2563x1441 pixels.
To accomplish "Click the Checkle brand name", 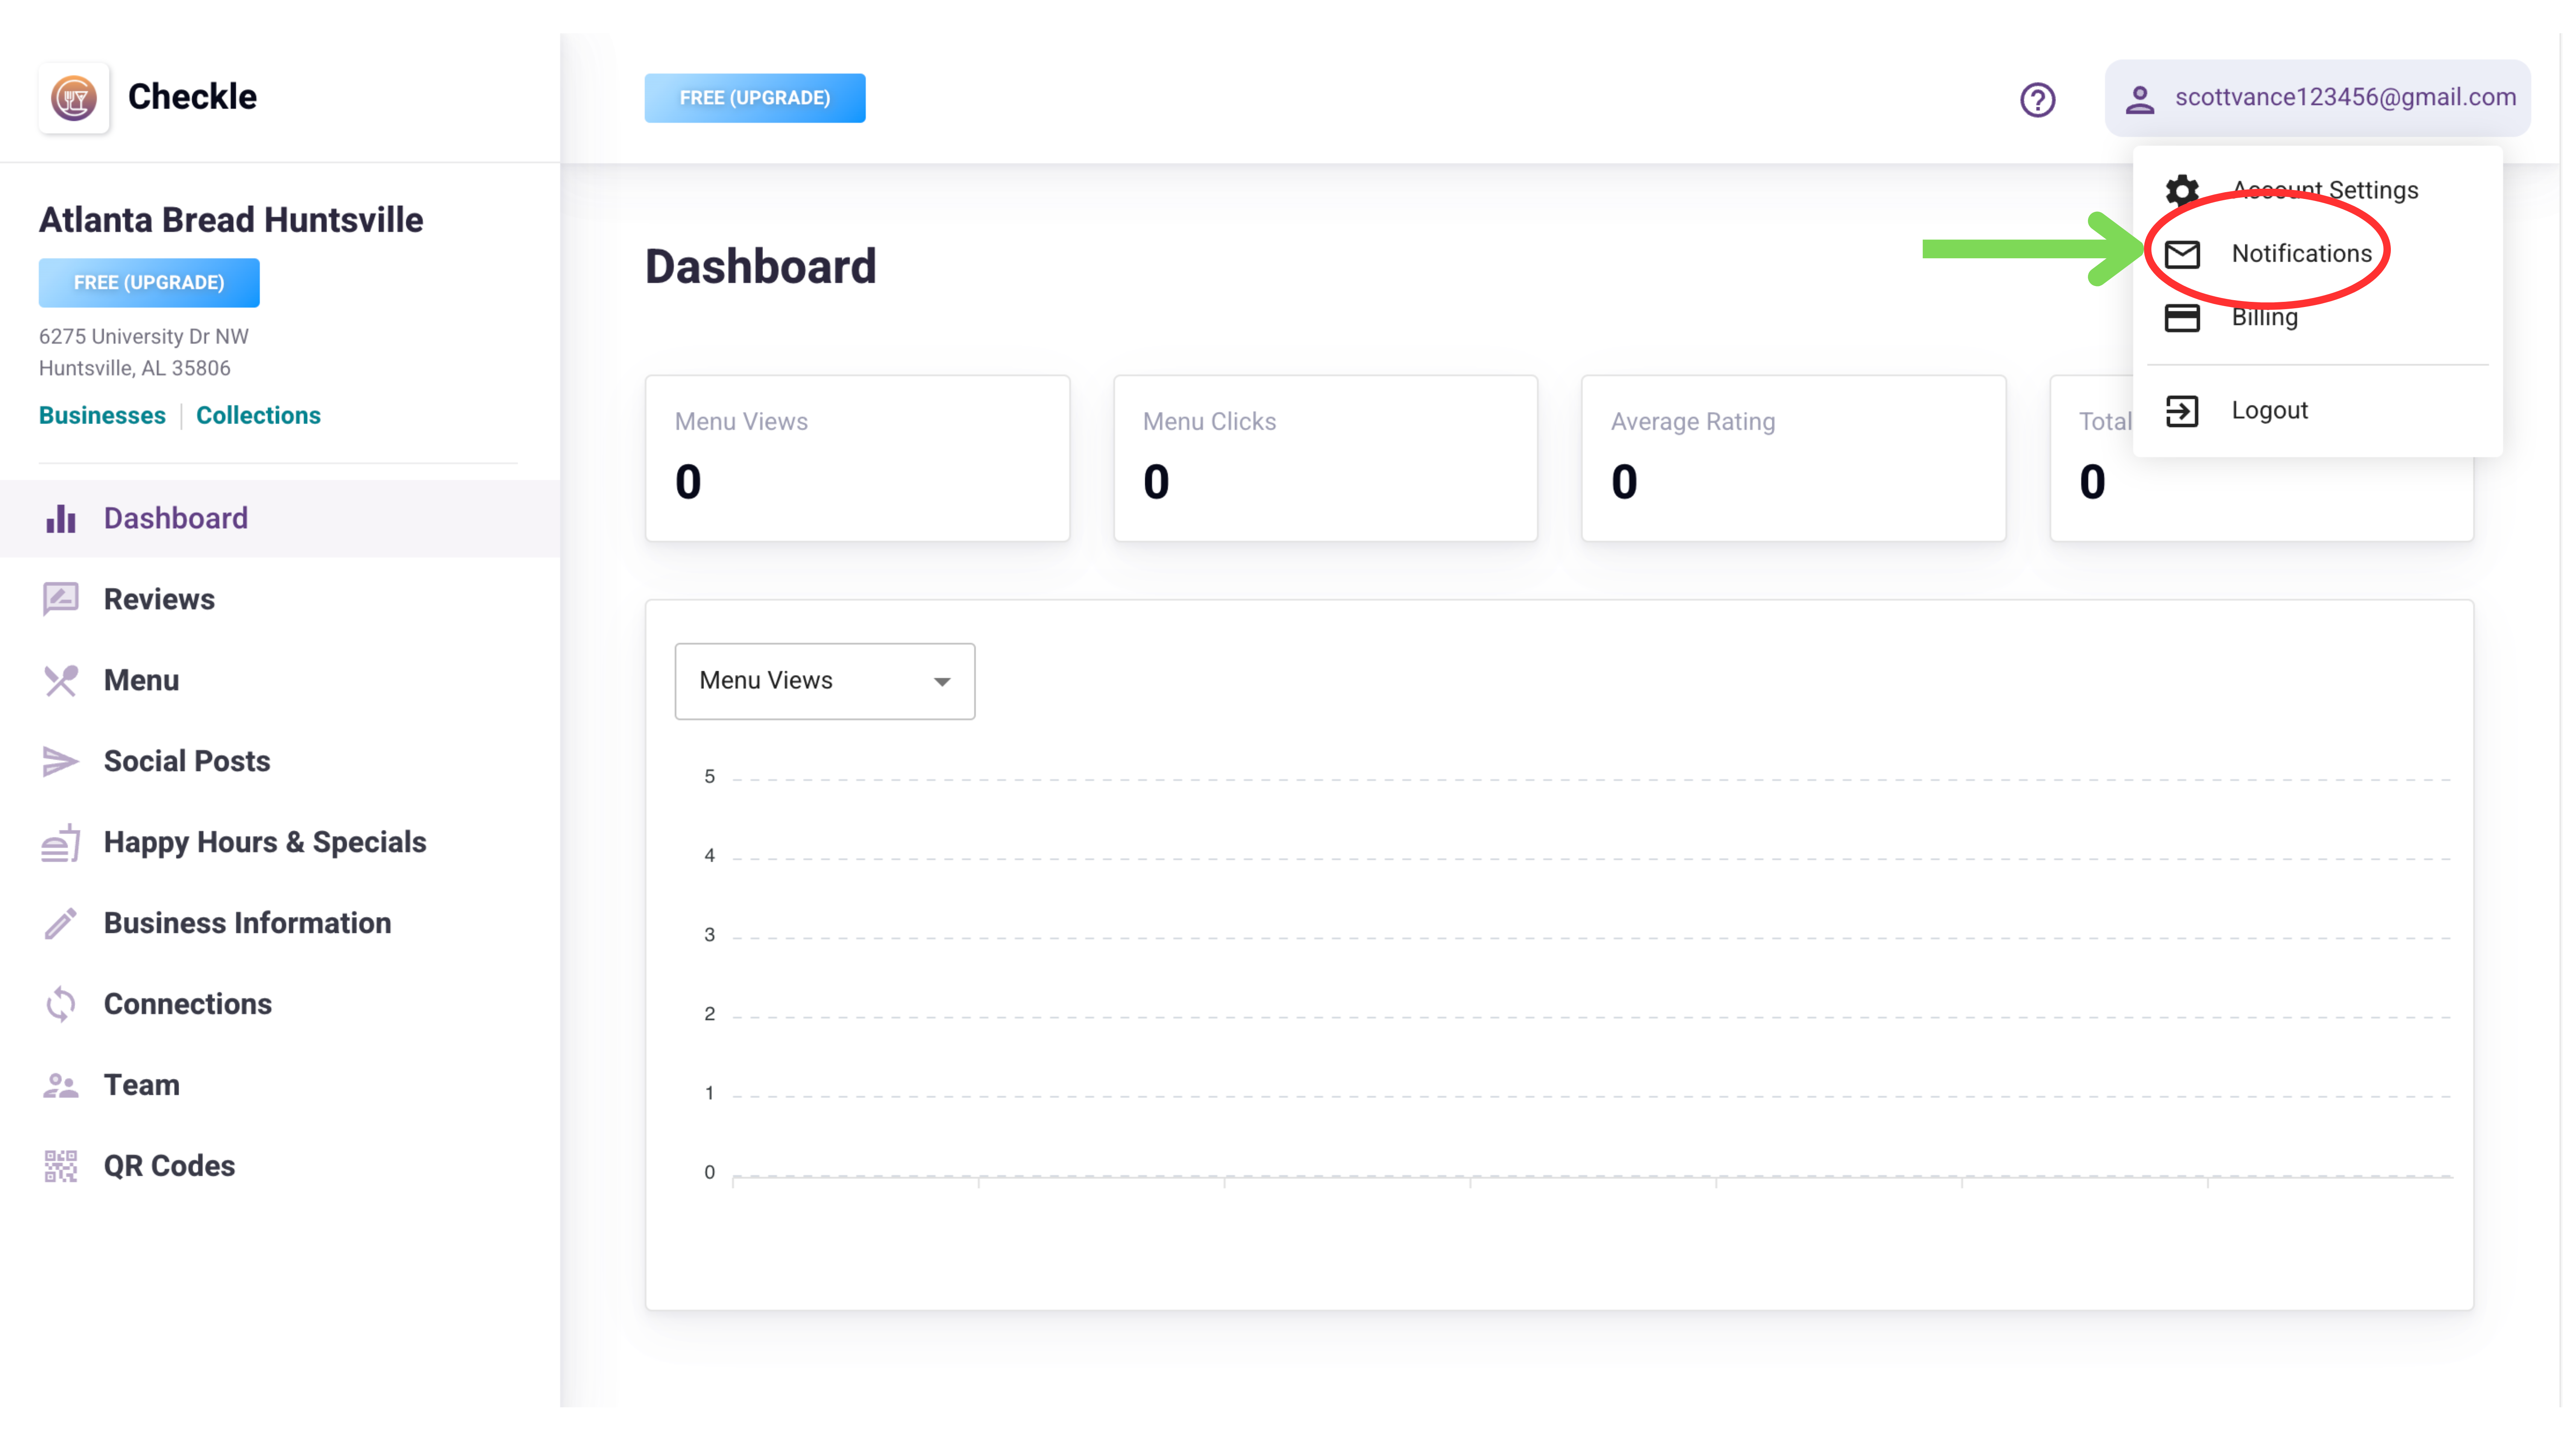I will click(192, 96).
